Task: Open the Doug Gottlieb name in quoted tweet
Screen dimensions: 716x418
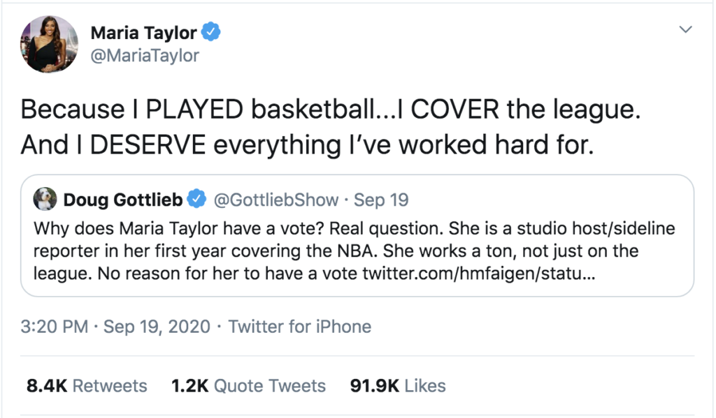Action: tap(123, 200)
